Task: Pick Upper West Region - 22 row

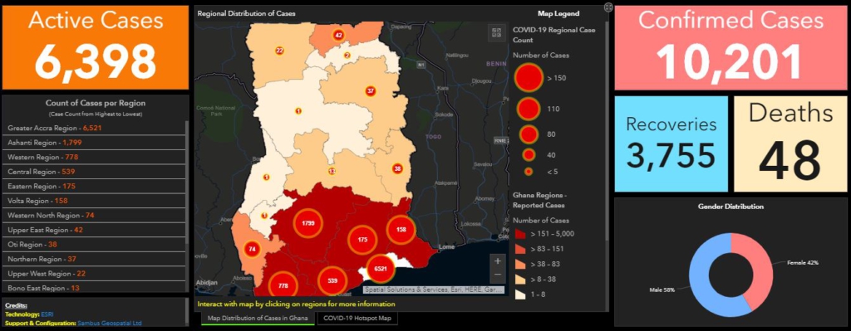Action: coord(94,274)
